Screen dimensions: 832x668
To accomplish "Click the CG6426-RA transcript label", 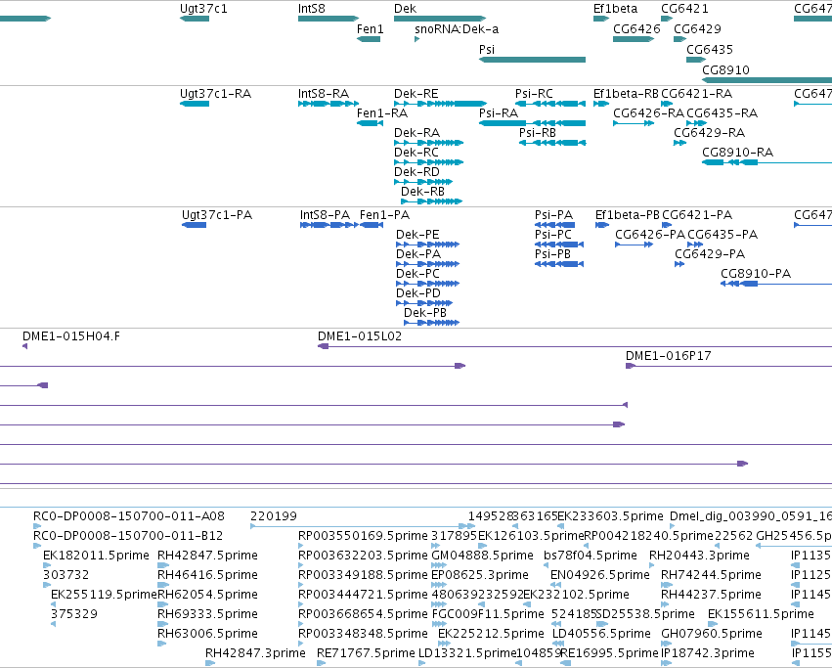I will [x=649, y=113].
